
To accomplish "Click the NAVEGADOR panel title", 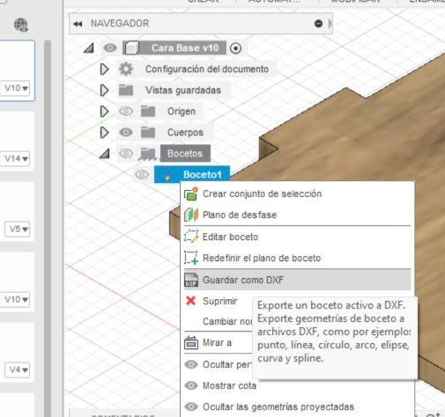I will point(120,24).
